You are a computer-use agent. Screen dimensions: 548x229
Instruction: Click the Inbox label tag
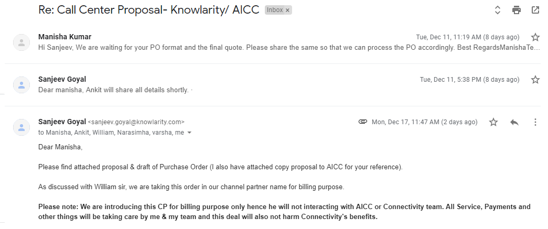[275, 10]
